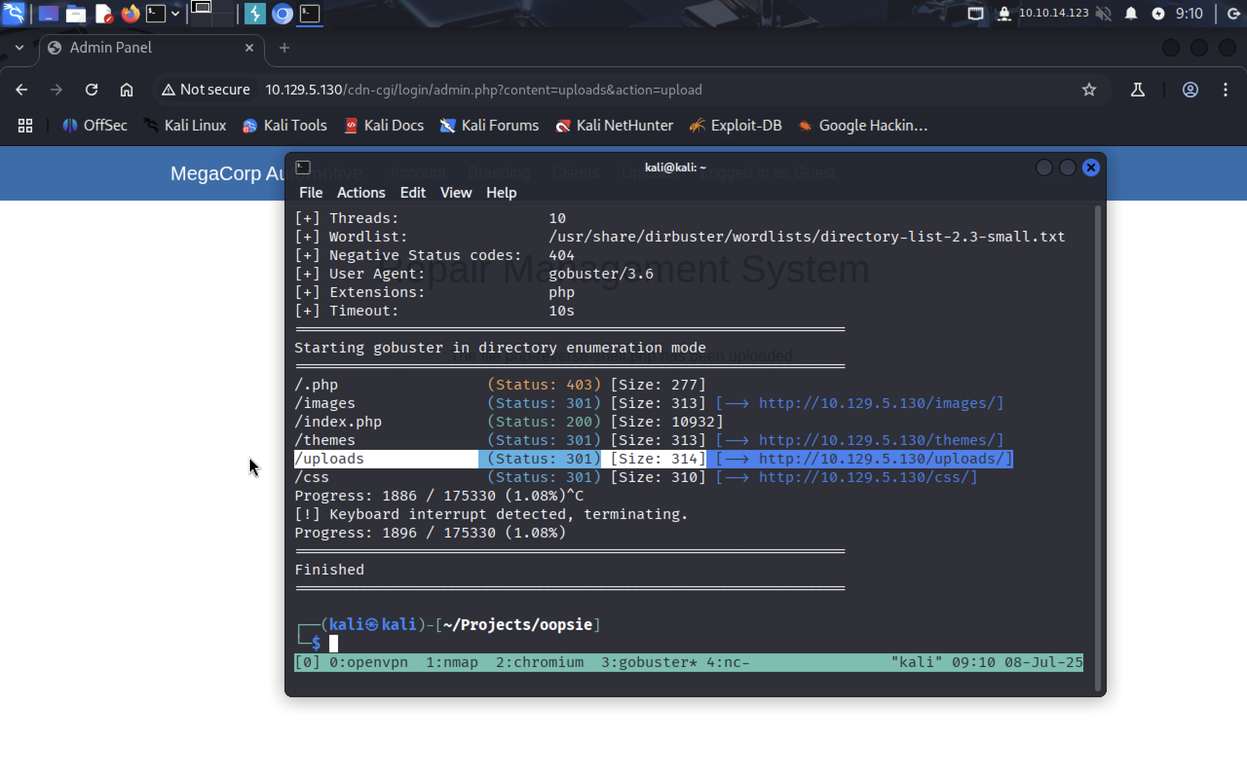Screen dimensions: 1247x779
Task: Expand the terminal launcher dropdown arrow
Action: (175, 14)
